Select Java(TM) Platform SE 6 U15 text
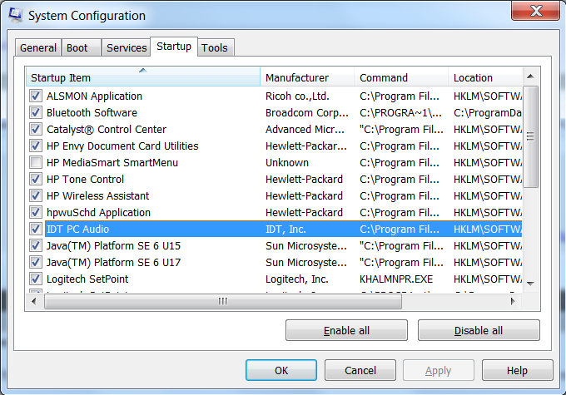Image resolution: width=566 pixels, height=395 pixels. tap(113, 245)
